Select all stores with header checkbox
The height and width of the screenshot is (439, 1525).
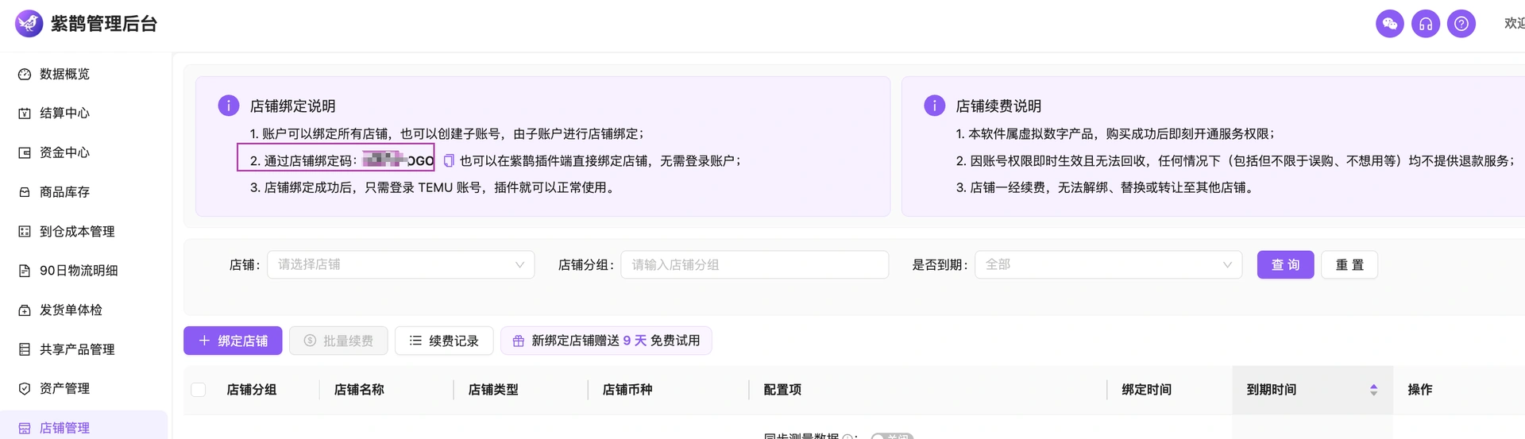click(x=199, y=390)
